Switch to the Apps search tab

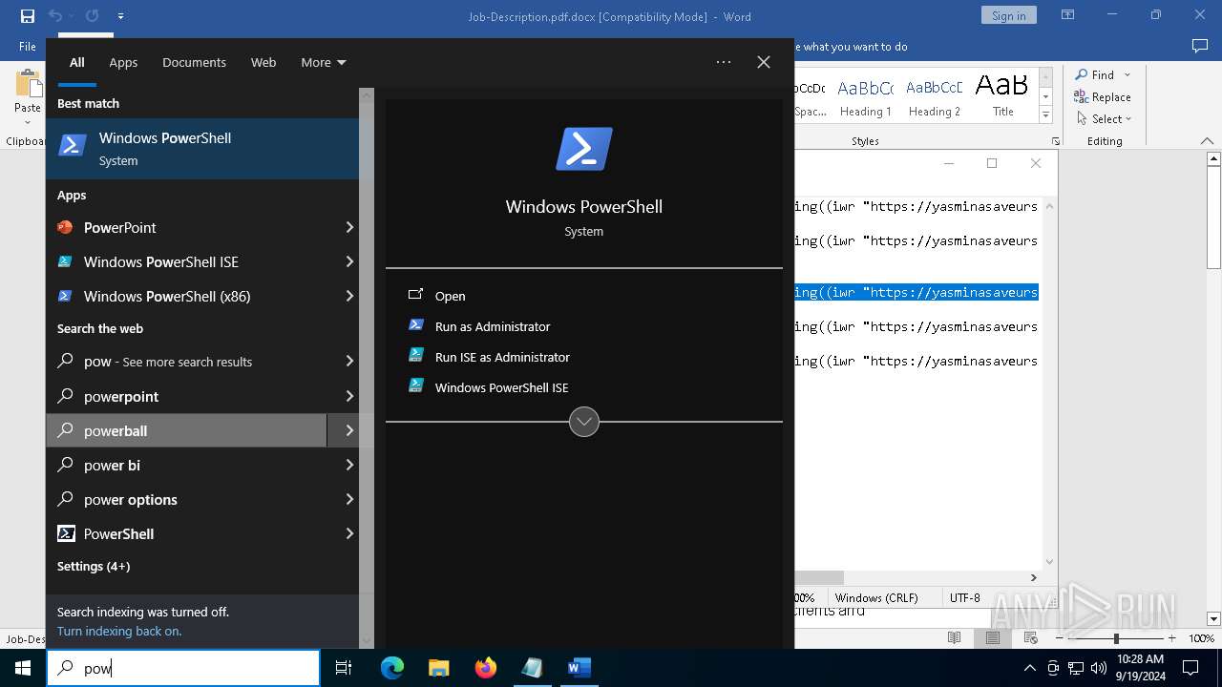click(x=123, y=62)
